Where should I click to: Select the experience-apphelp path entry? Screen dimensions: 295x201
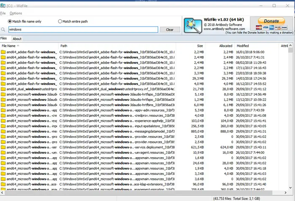[117, 121]
